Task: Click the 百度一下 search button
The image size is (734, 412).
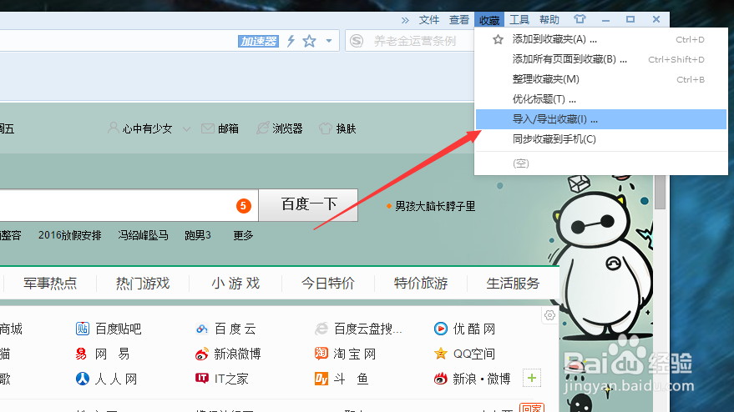Action: point(308,205)
